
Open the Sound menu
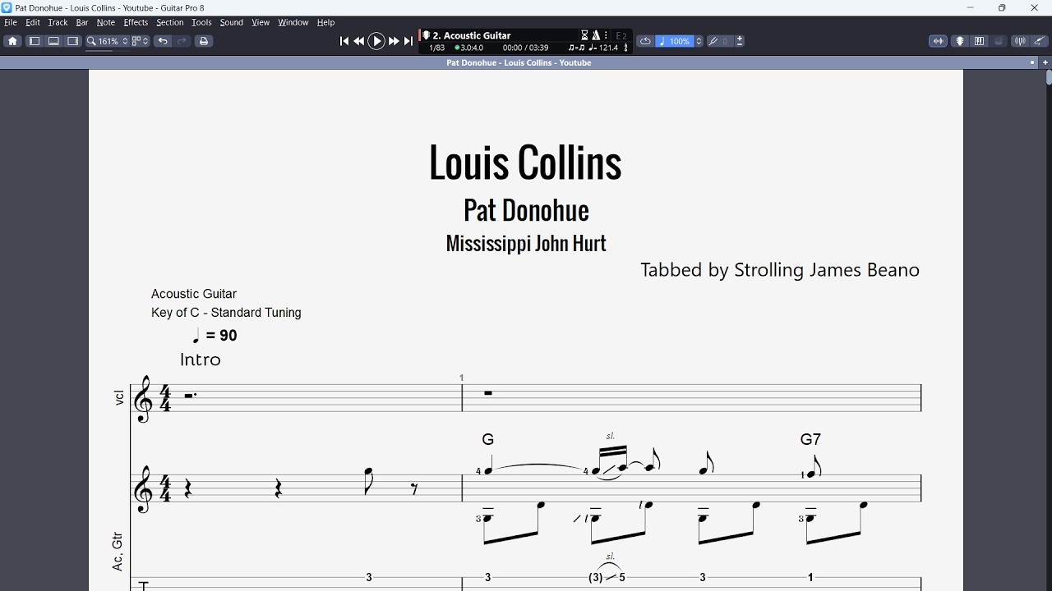click(232, 22)
